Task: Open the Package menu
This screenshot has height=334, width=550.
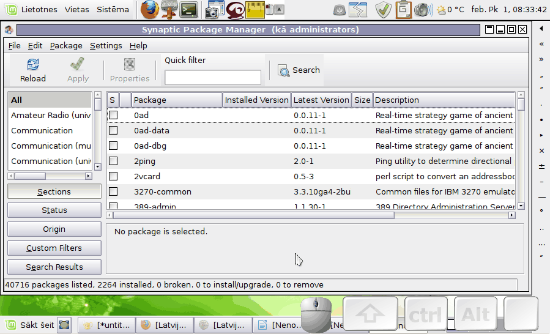Action: pyautogui.click(x=66, y=46)
